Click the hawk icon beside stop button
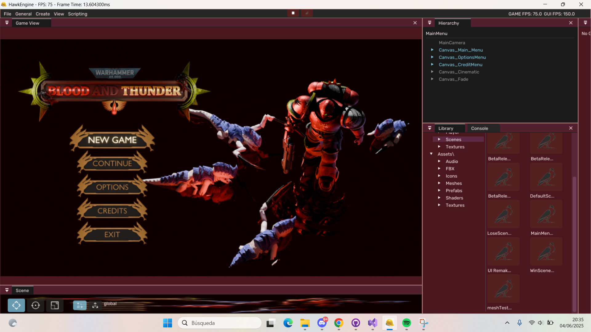Image resolution: width=591 pixels, height=332 pixels. (307, 13)
